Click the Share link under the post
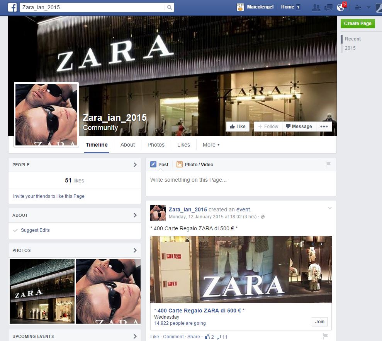The image size is (382, 341). click(x=194, y=337)
